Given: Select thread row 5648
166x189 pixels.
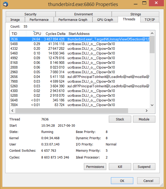Looking at the screenshot, I should coord(79,100).
